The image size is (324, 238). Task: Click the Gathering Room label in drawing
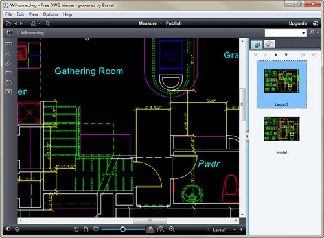[x=89, y=71]
